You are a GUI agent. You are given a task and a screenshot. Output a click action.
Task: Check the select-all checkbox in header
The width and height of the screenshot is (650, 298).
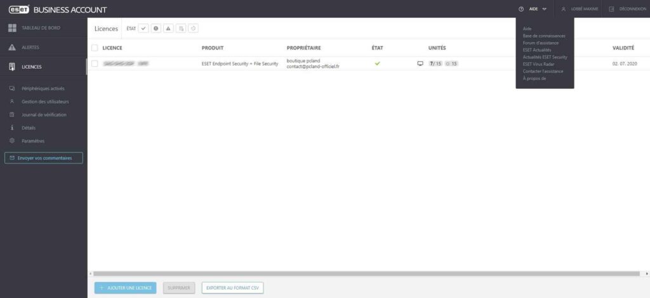(x=95, y=48)
